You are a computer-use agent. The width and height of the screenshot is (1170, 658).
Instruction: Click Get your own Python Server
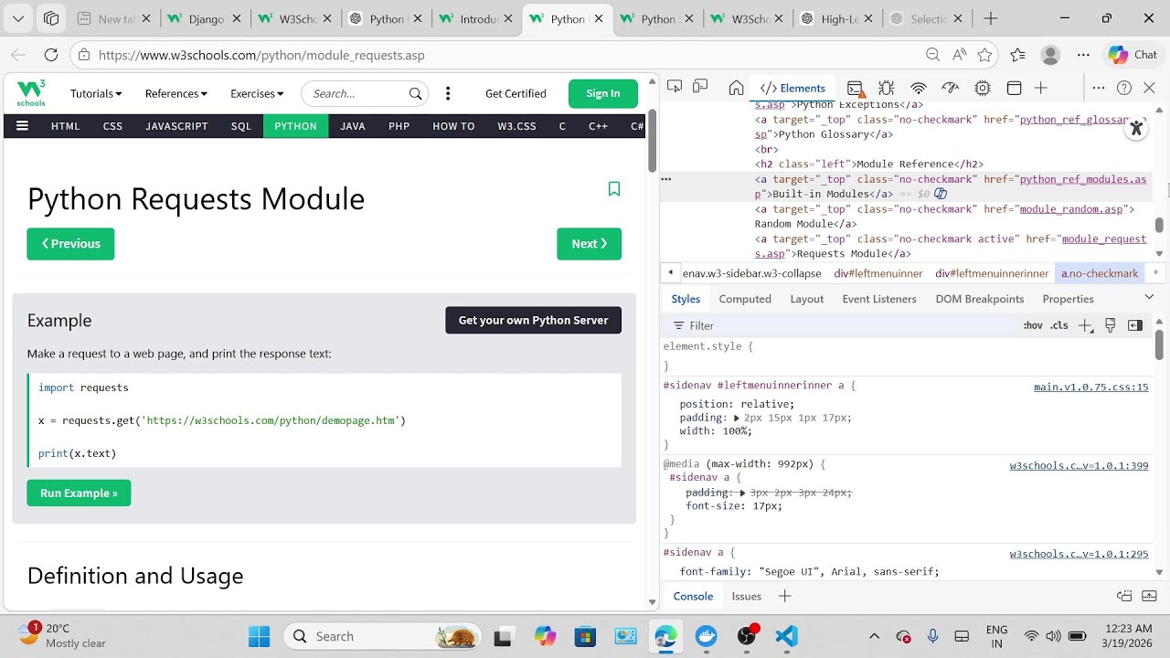[x=533, y=320]
